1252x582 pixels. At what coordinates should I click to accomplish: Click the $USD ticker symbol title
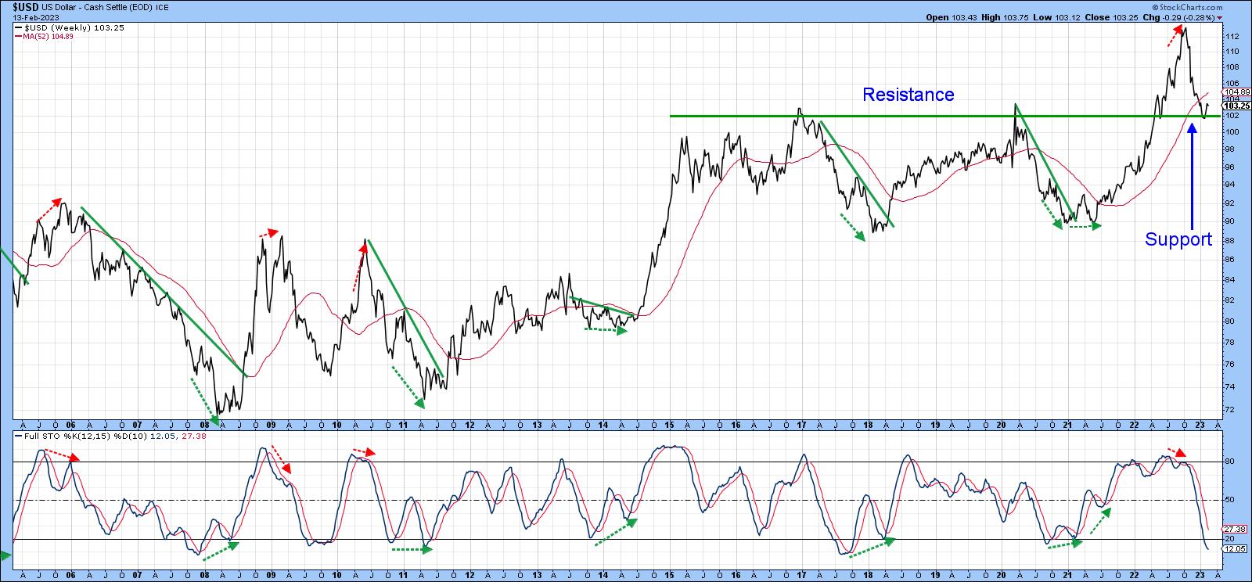click(x=26, y=5)
